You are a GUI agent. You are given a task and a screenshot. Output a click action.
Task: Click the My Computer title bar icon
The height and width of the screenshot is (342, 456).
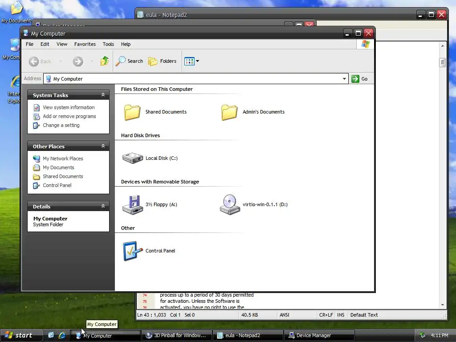tap(26, 33)
